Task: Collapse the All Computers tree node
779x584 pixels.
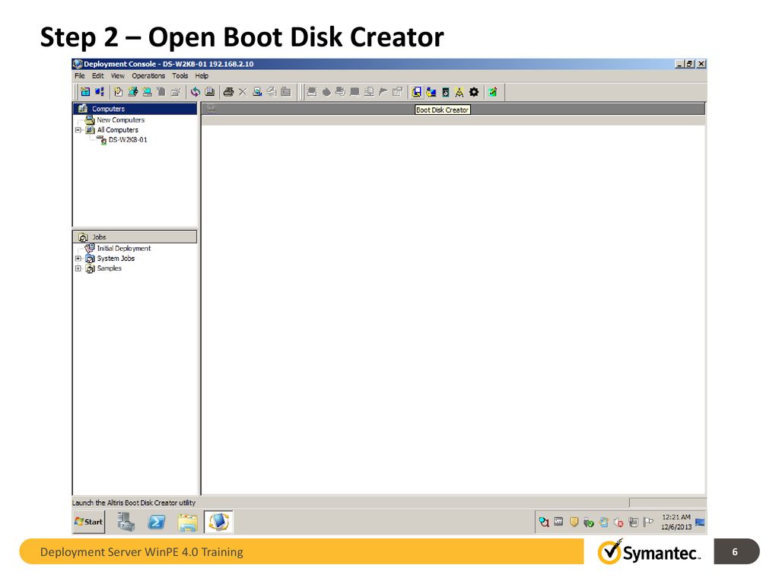Action: [78, 130]
